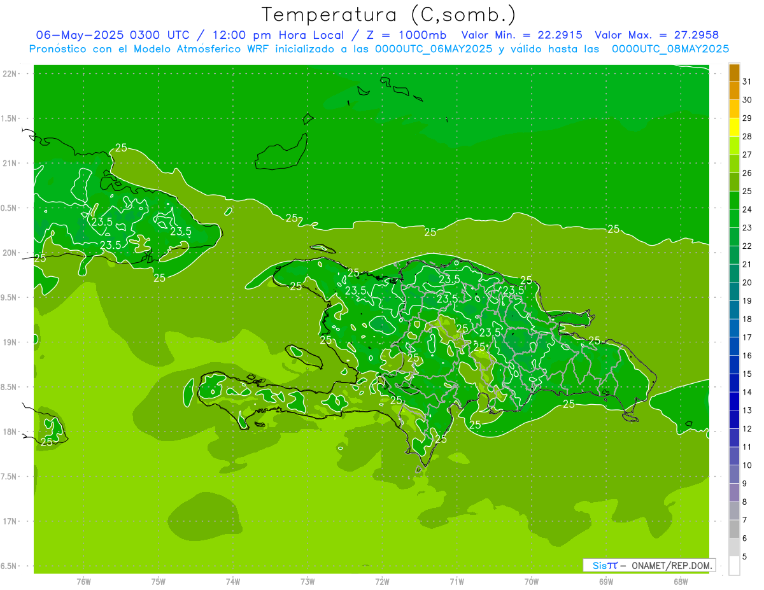
Task: Select the "Valor Max. = 27.2958" value
Action: [656, 35]
